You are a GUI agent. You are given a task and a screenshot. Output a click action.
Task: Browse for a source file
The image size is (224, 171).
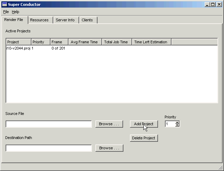click(x=109, y=124)
